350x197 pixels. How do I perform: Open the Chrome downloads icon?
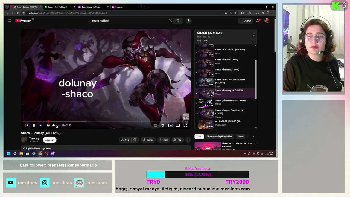258,13
